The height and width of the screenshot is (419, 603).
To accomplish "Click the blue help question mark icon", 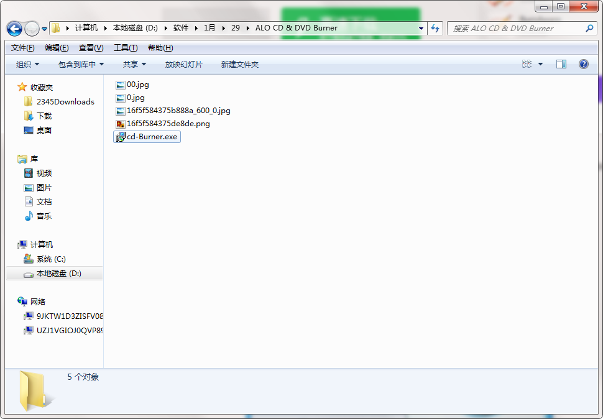I will 583,64.
